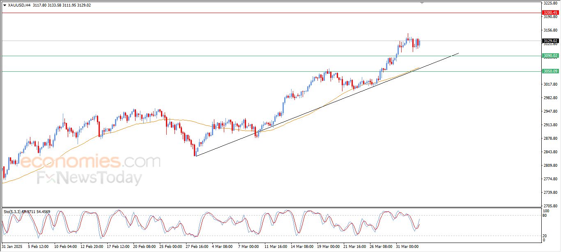Screen dimensions: 561x252
Task: Click the 2947.80 price axis value
Action: point(550,111)
